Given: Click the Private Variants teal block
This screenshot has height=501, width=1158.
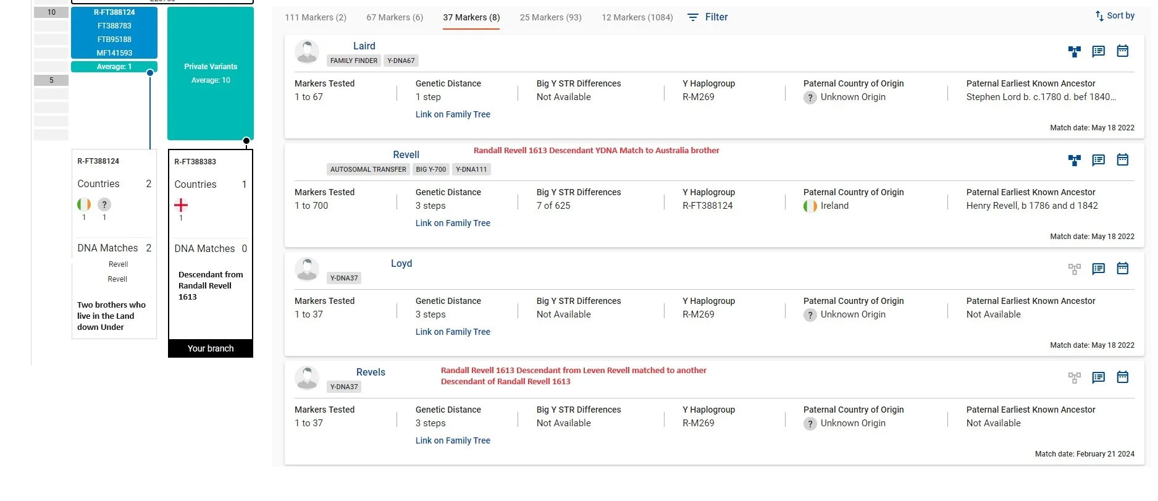Looking at the screenshot, I should tap(211, 74).
